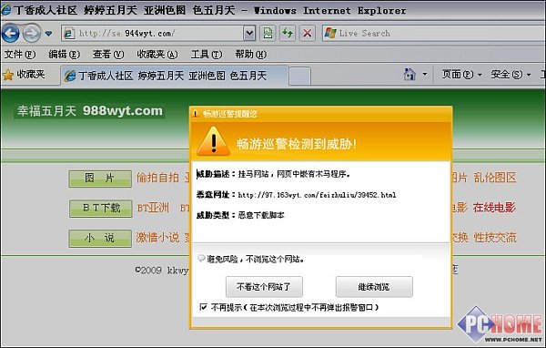
Task: Expand the address bar history dropdown
Action: (x=249, y=34)
